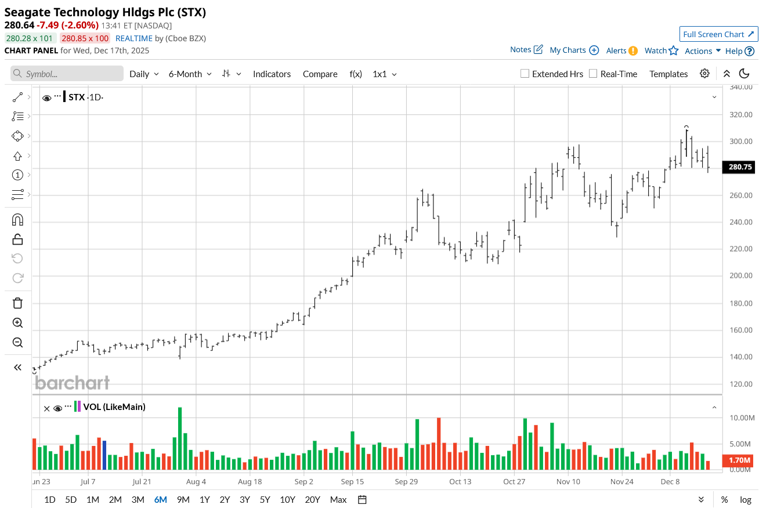Click the Compare button
The image size is (759, 508).
tap(320, 74)
